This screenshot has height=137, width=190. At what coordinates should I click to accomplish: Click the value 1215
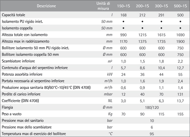pyautogui.click(x=142, y=35)
